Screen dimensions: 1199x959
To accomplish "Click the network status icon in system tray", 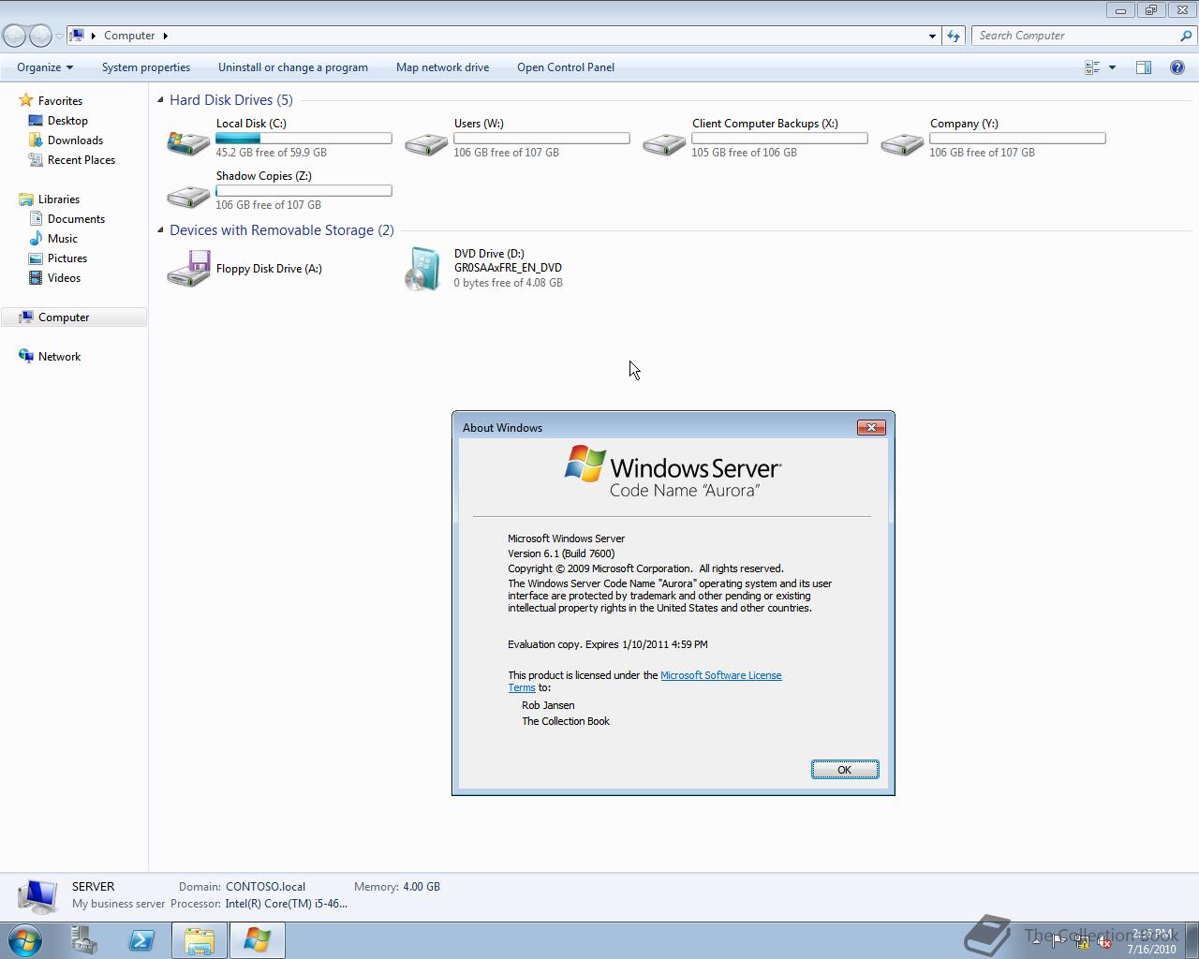I will coord(1082,940).
